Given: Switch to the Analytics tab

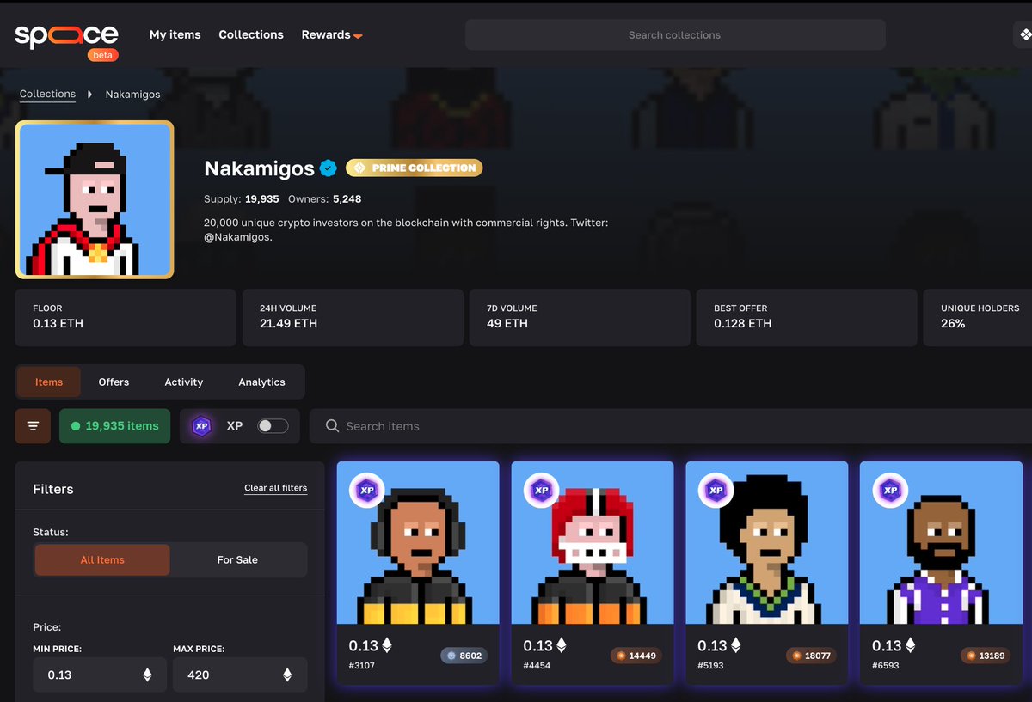Looking at the screenshot, I should pos(262,382).
